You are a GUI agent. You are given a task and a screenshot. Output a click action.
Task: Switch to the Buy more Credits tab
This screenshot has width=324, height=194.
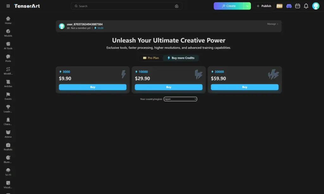coord(181,58)
